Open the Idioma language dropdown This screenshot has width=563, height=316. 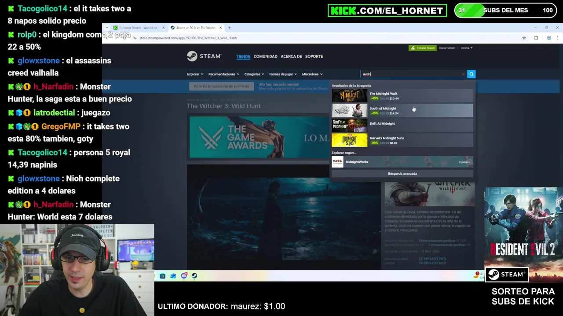tap(466, 48)
